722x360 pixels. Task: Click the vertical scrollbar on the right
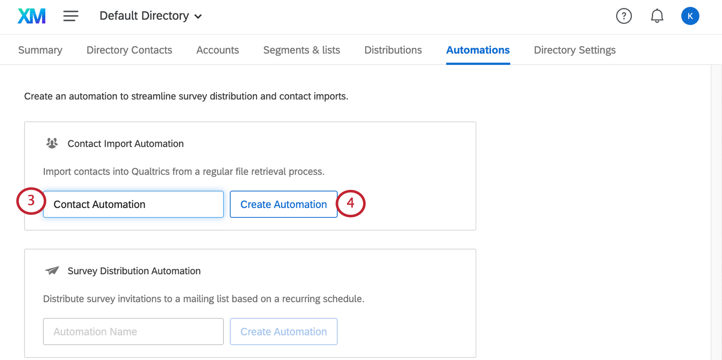[x=716, y=212]
